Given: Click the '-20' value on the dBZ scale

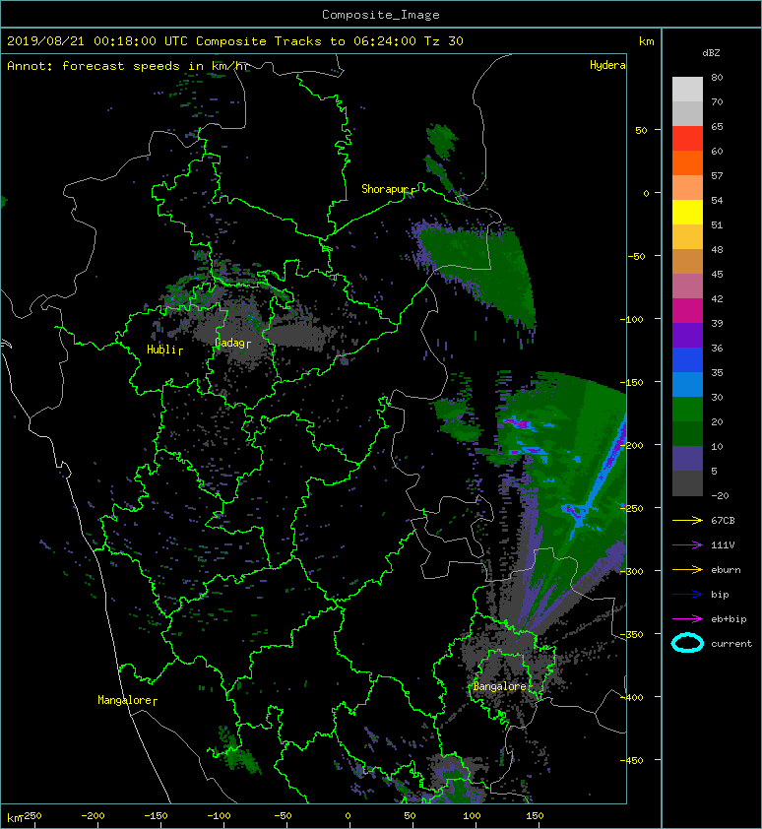Looking at the screenshot, I should point(720,496).
